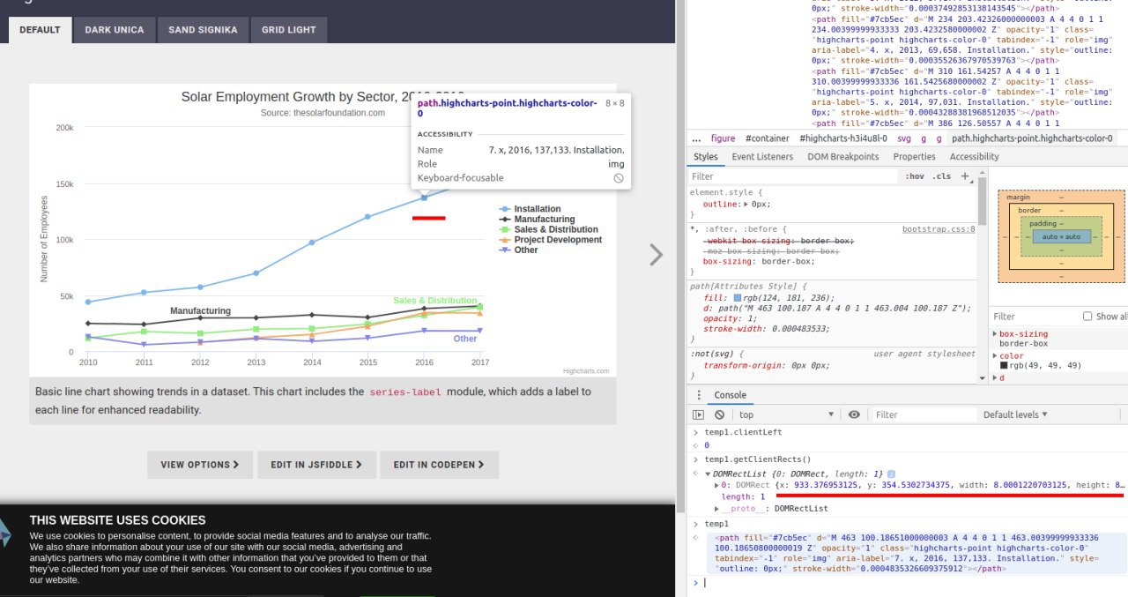Select the Console drawer tab
The image size is (1128, 597).
[730, 395]
